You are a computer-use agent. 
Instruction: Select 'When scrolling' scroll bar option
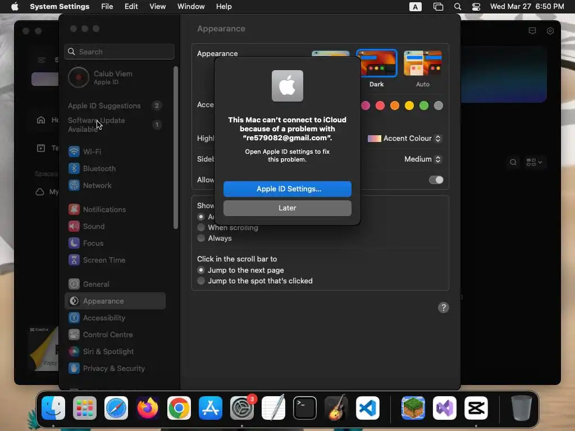click(x=228, y=228)
